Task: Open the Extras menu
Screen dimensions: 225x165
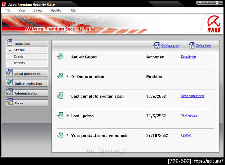Action: (38, 10)
